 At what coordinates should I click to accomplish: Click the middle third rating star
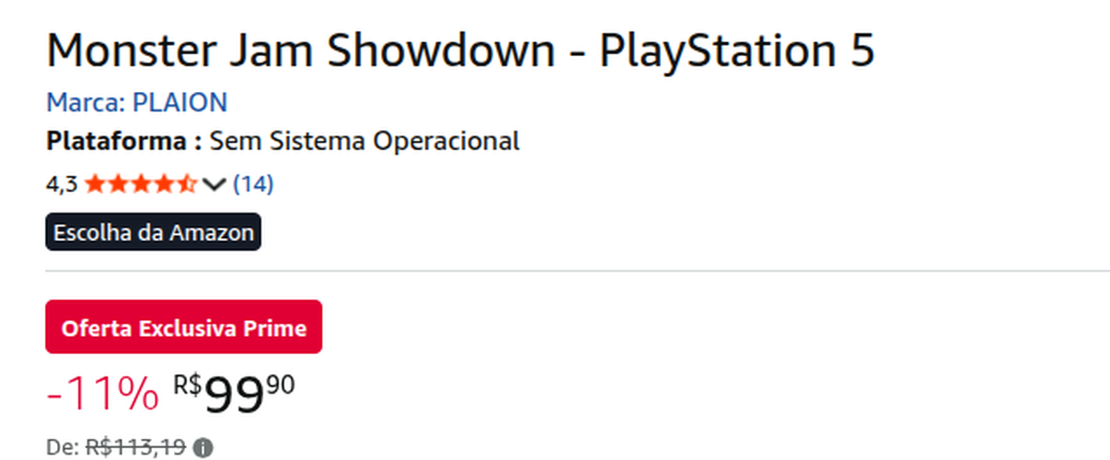(x=141, y=184)
